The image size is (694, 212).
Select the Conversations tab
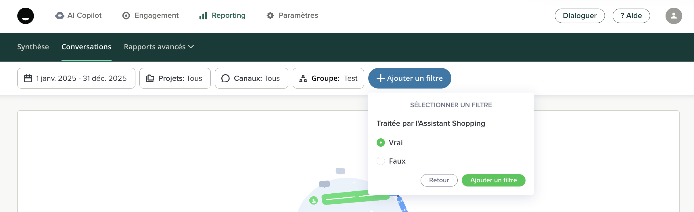tap(86, 47)
